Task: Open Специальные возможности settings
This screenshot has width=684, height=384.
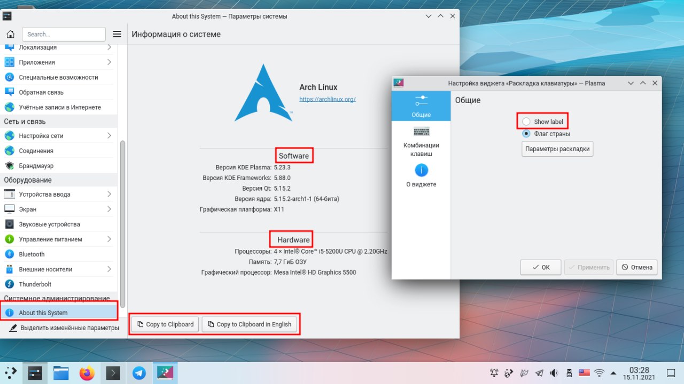Action: pos(58,77)
